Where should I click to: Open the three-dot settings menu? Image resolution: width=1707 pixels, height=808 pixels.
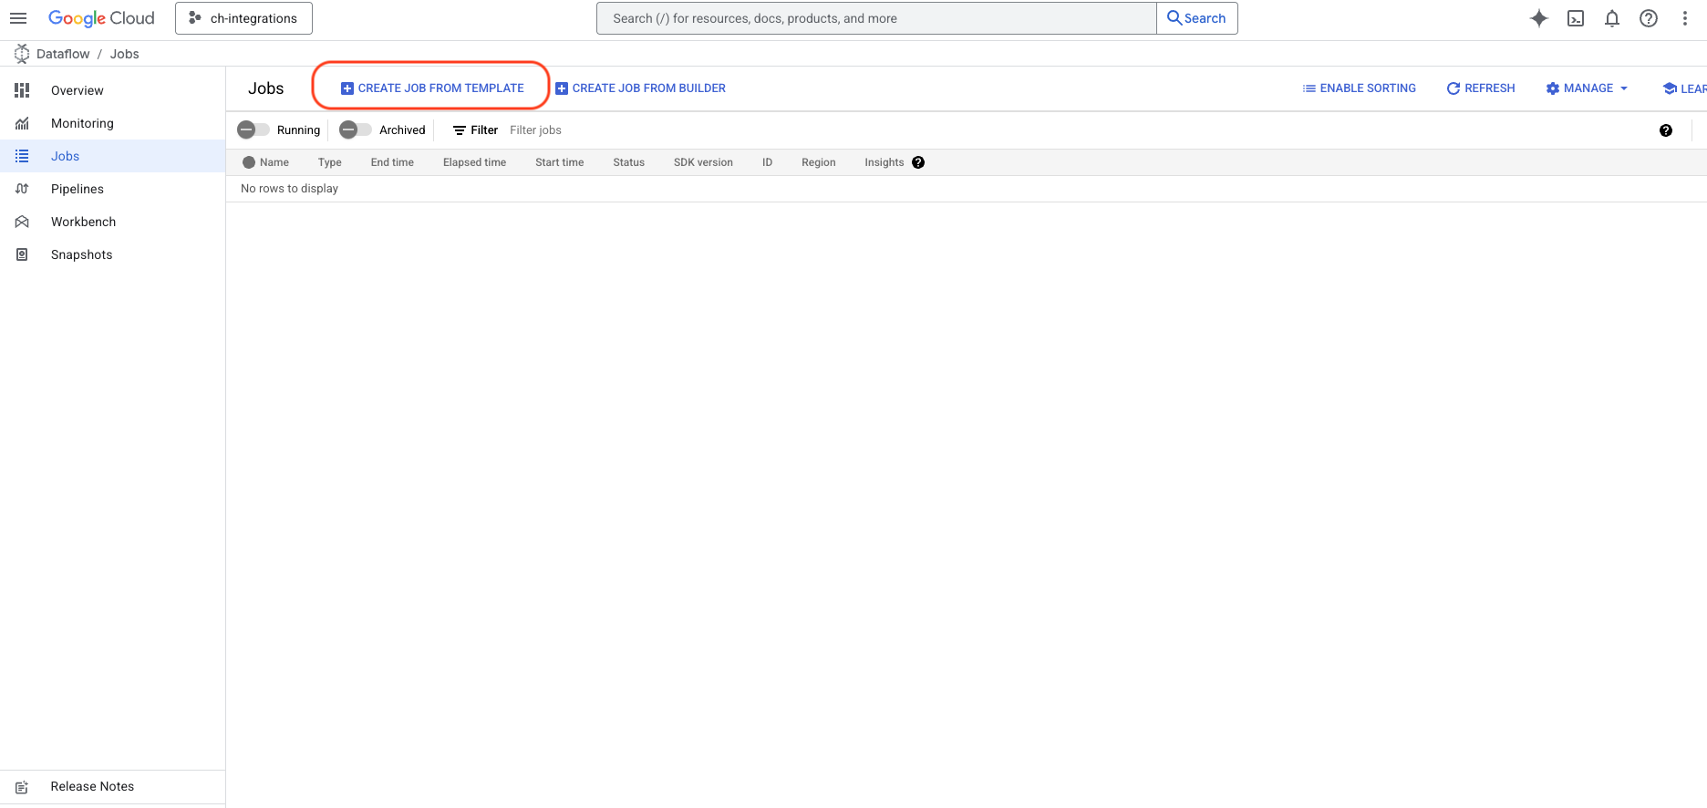(1685, 18)
